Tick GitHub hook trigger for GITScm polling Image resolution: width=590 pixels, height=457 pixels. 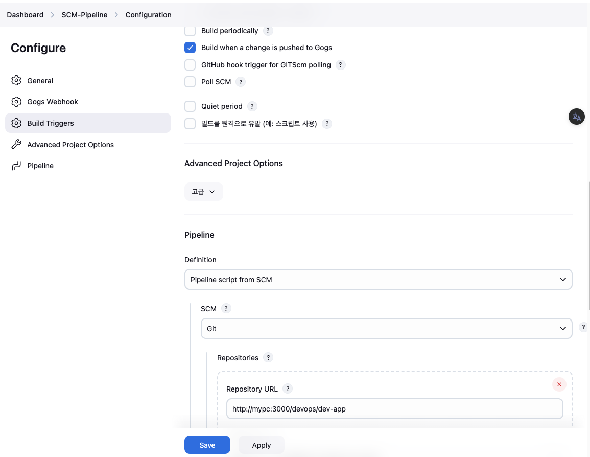tap(190, 65)
